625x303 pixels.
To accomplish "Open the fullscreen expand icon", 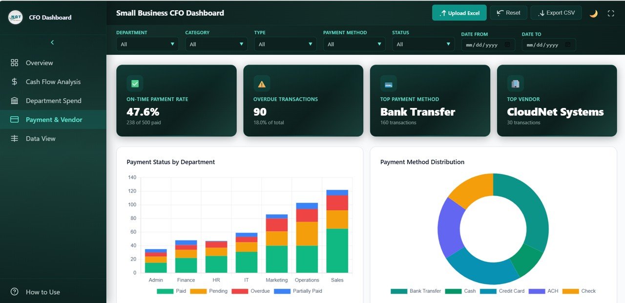I will pyautogui.click(x=611, y=13).
